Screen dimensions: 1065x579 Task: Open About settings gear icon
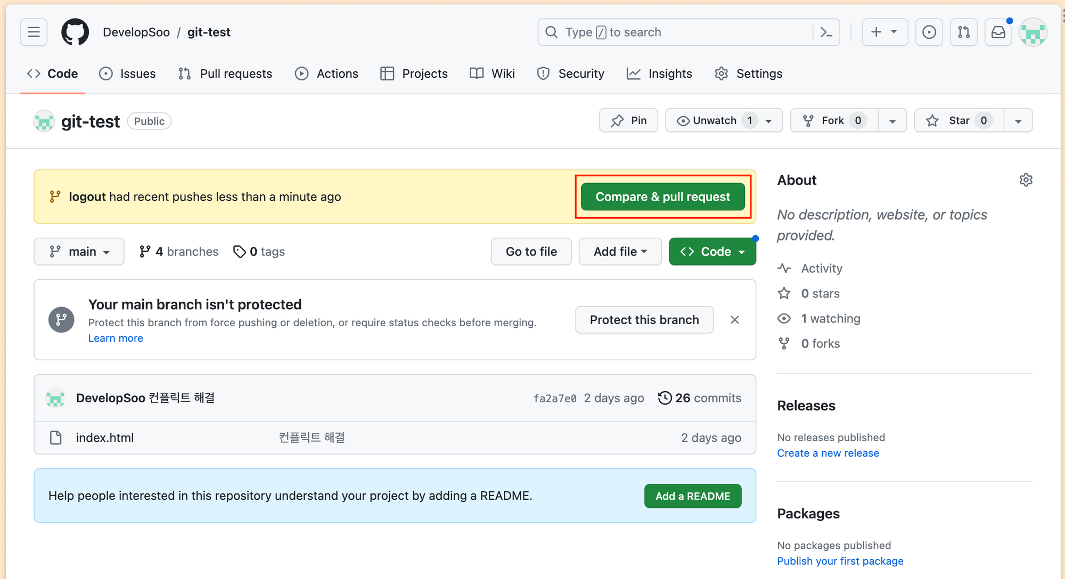(1026, 180)
